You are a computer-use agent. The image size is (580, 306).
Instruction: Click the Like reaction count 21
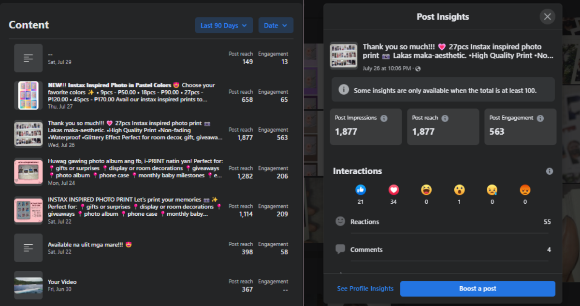(361, 202)
